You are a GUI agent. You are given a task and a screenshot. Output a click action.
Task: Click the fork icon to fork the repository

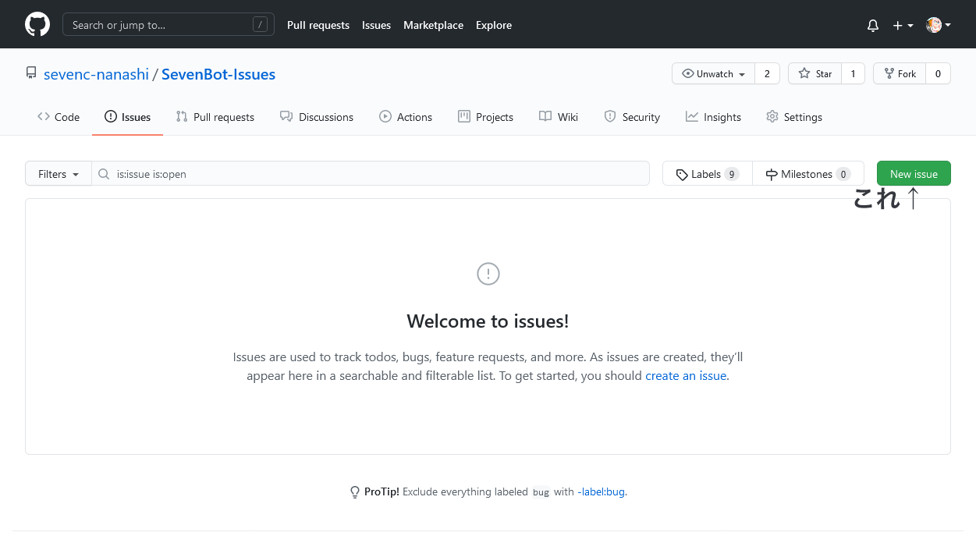[890, 73]
